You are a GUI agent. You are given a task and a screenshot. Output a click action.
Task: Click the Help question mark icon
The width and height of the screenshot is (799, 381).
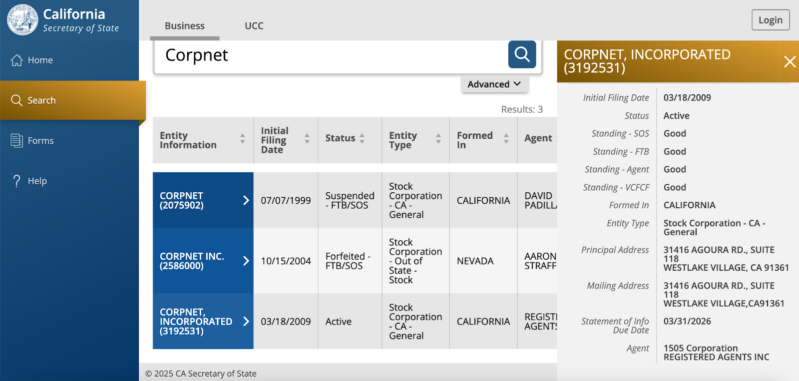click(x=17, y=181)
